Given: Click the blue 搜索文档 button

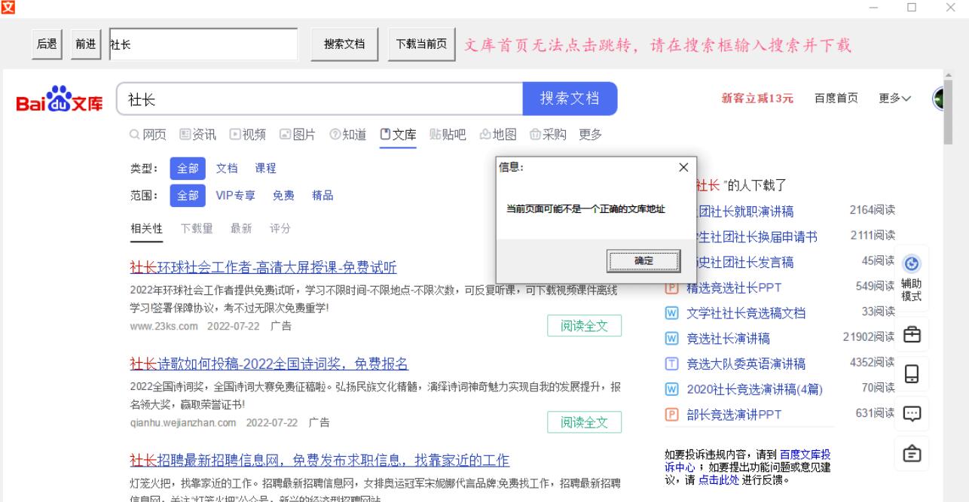Looking at the screenshot, I should 570,99.
